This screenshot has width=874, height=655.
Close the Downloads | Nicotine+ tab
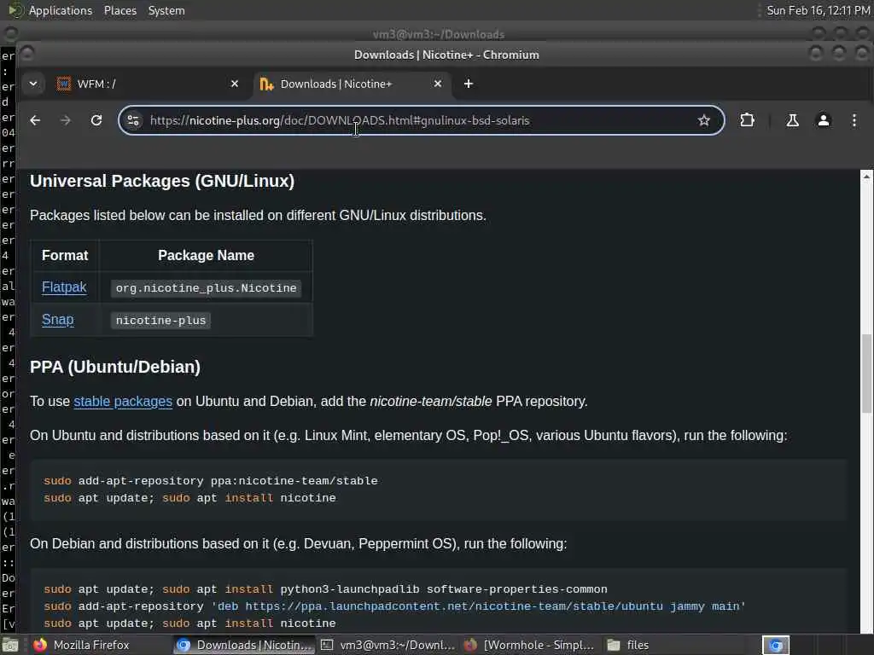pos(438,84)
